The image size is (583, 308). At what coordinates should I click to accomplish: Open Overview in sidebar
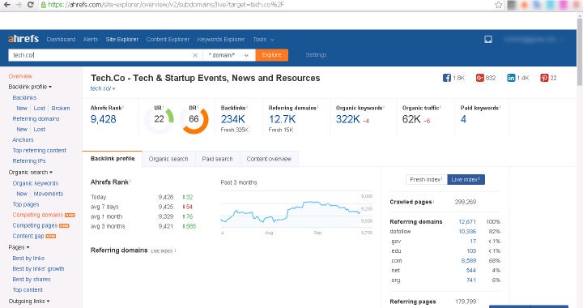point(20,76)
